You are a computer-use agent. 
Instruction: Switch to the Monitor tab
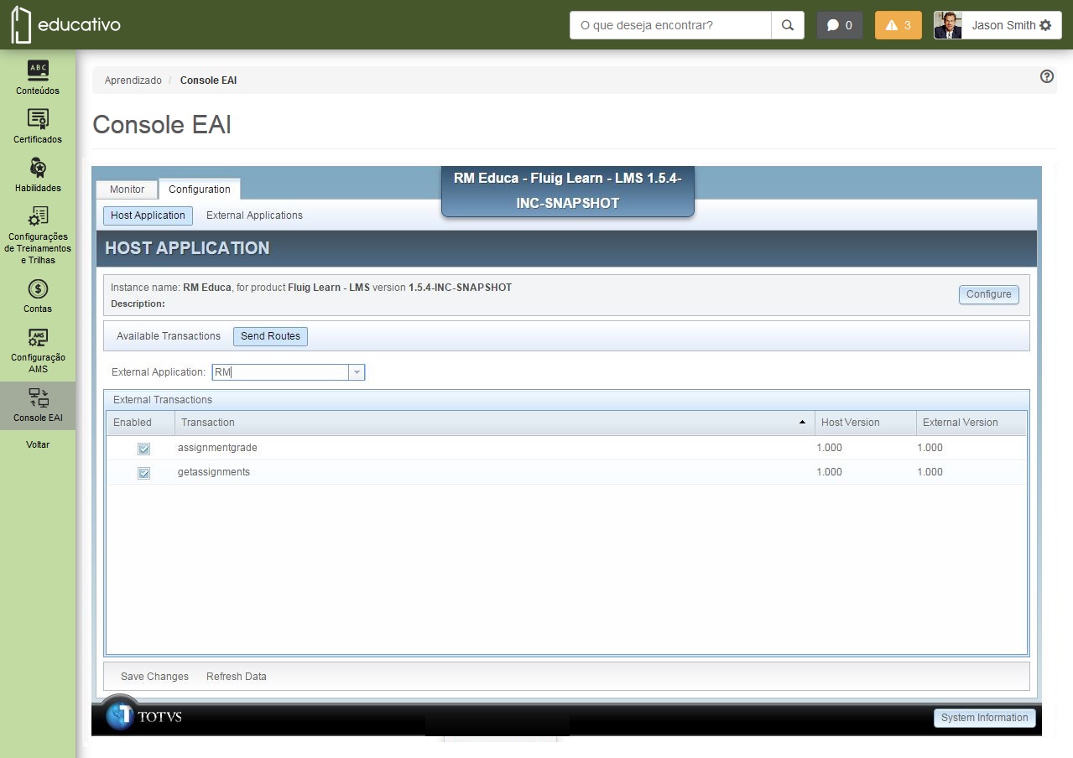coord(127,189)
